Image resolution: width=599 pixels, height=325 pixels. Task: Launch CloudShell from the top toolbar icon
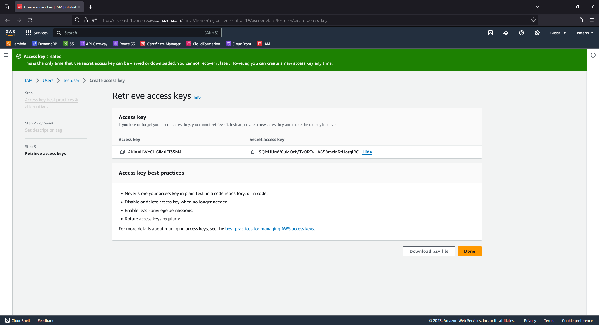pos(490,33)
